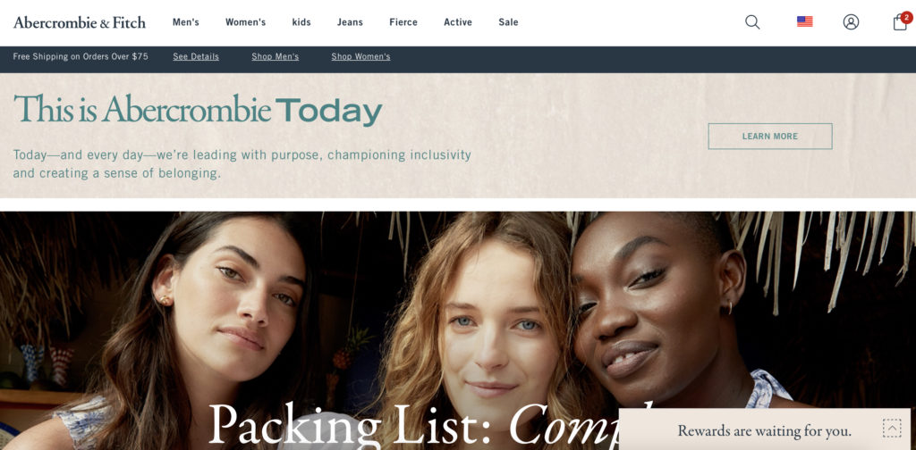The image size is (916, 450).
Task: Open the account profile icon
Action: point(852,22)
